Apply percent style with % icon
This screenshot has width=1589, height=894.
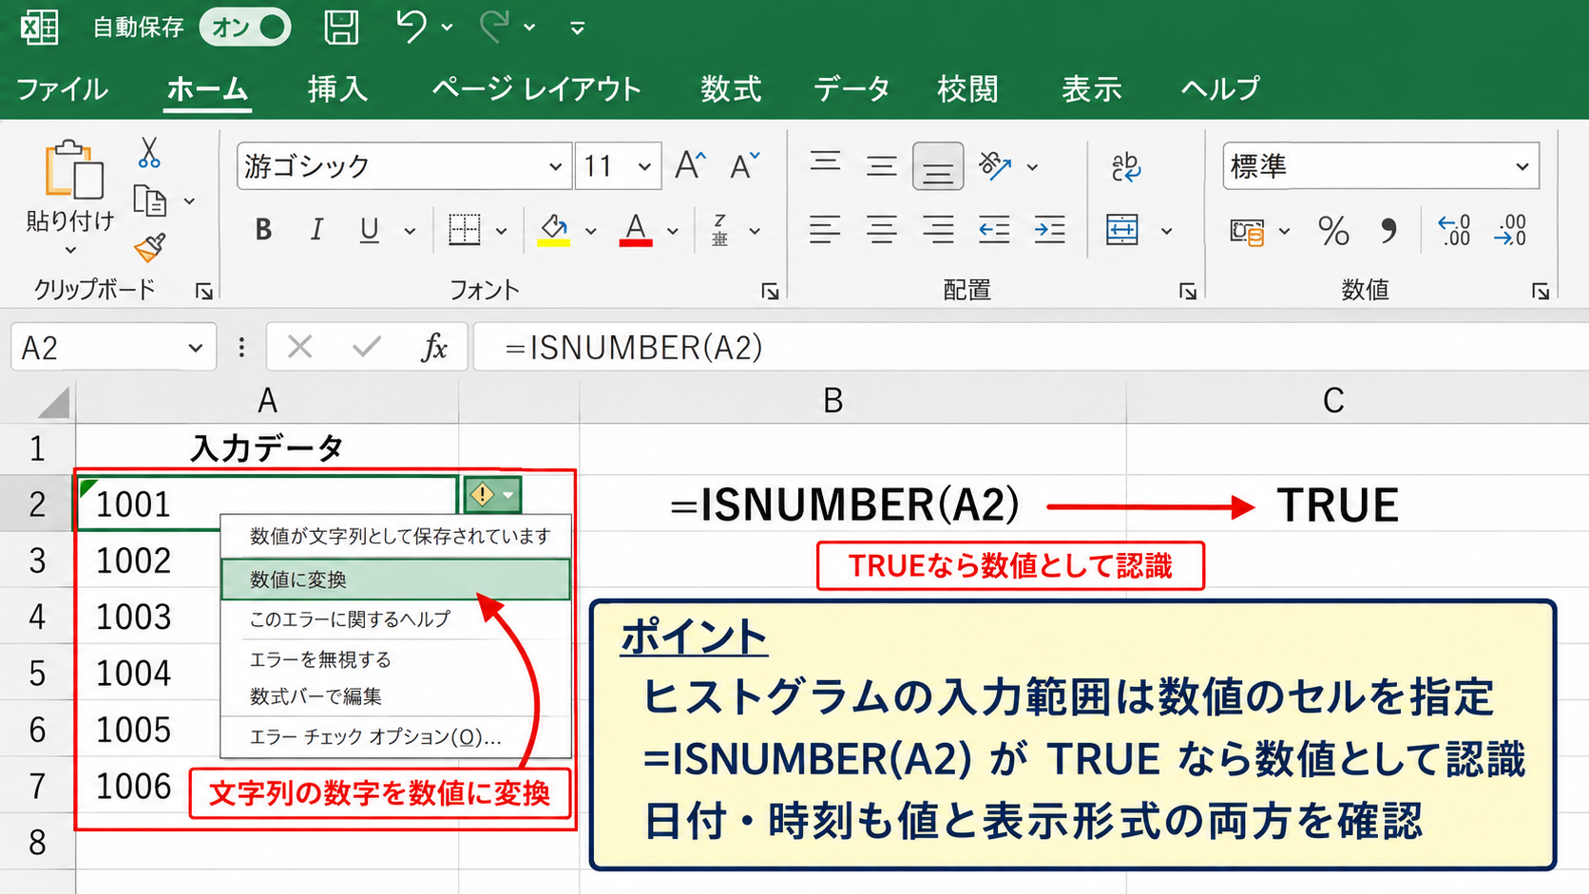click(x=1333, y=231)
